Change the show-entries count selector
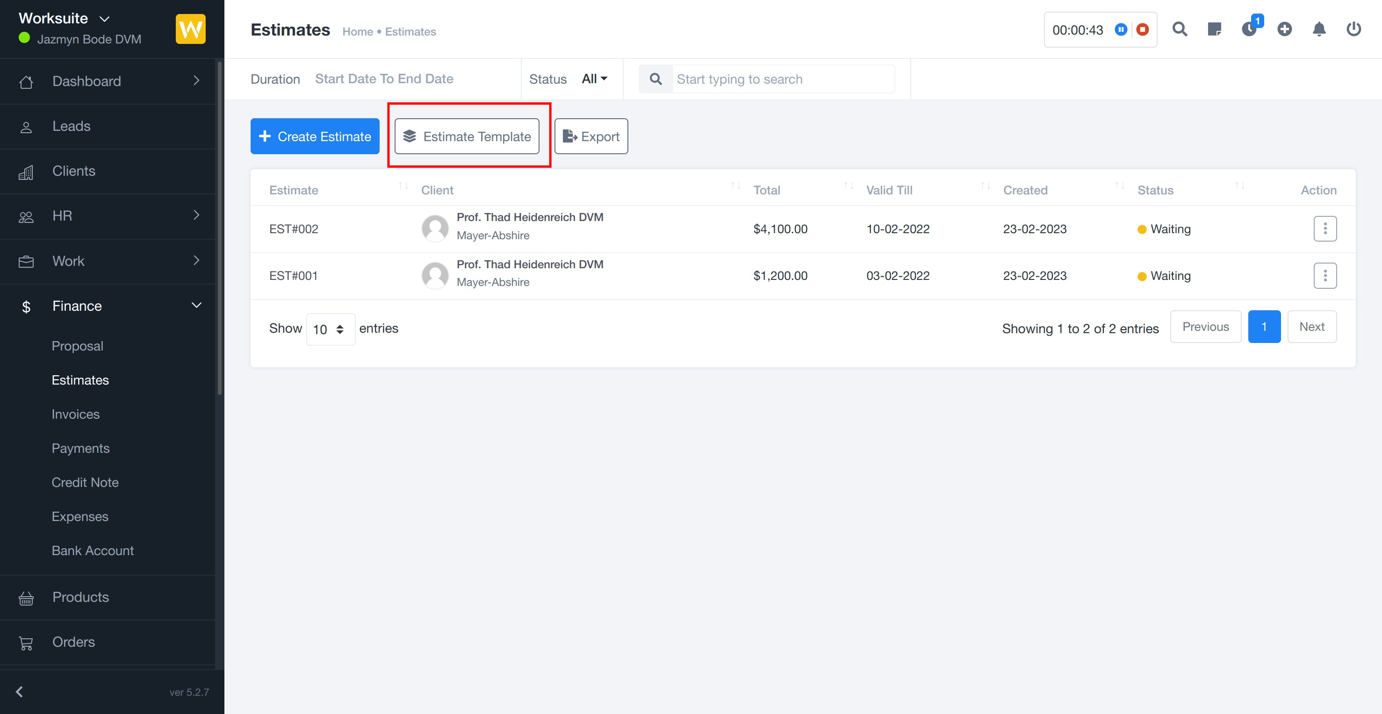The image size is (1382, 714). tap(330, 329)
